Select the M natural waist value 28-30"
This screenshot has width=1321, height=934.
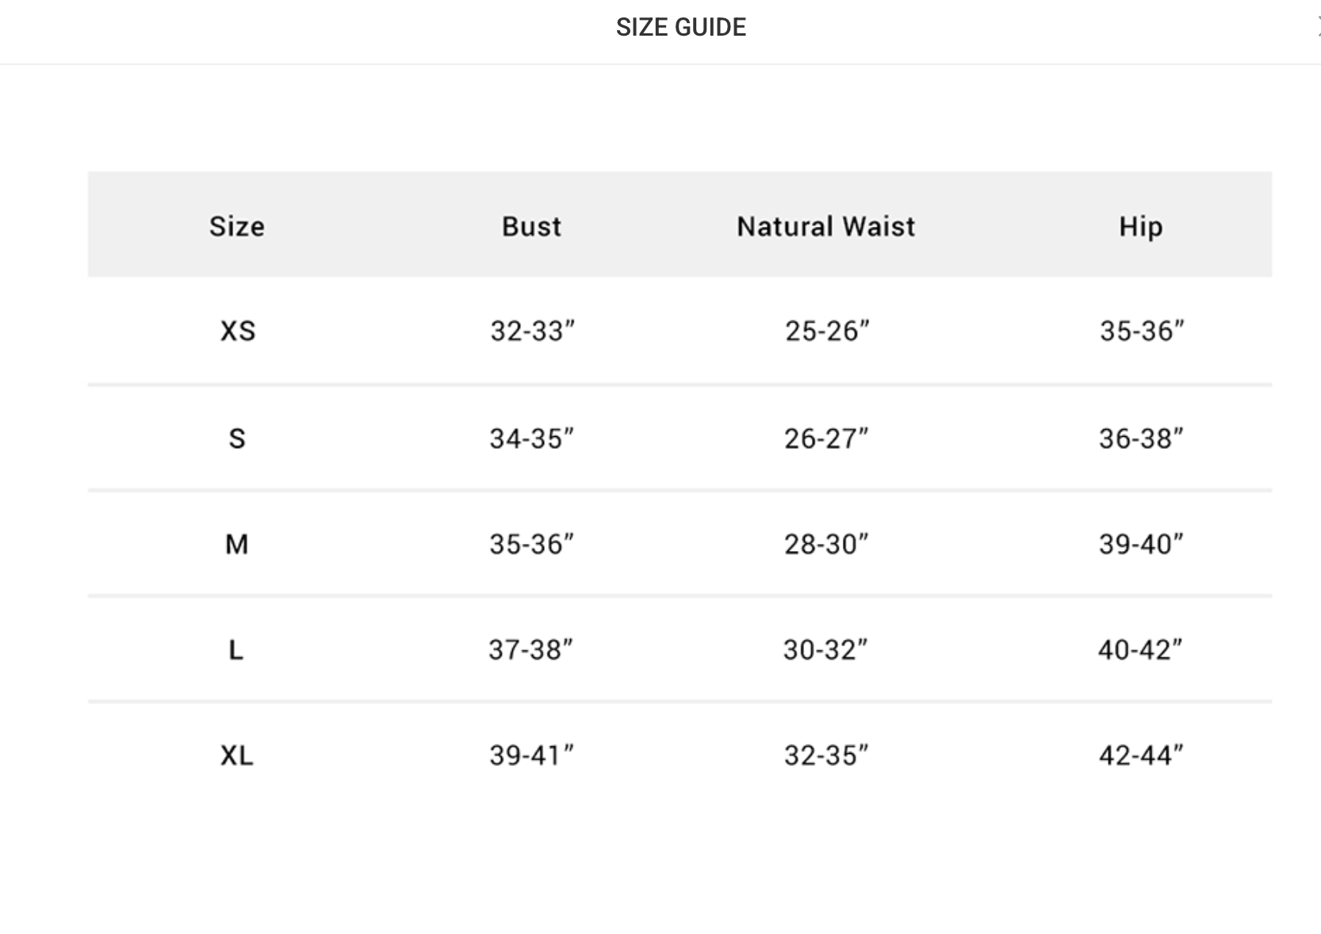pyautogui.click(x=826, y=544)
